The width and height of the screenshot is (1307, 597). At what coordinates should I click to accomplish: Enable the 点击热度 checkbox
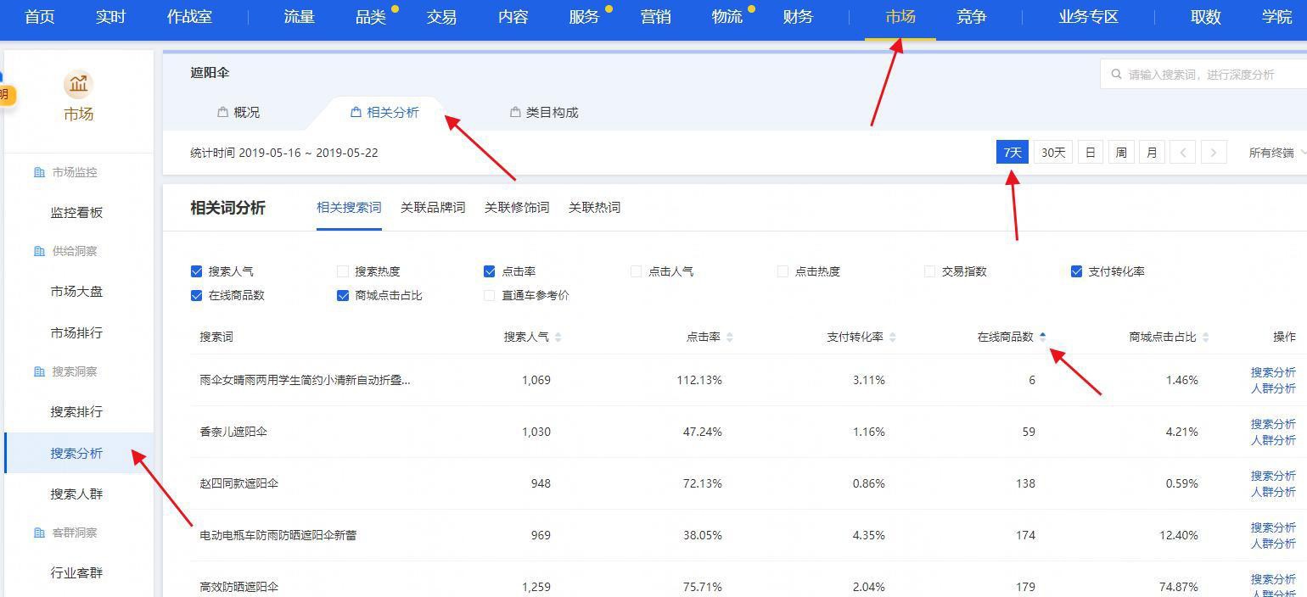[x=783, y=271]
